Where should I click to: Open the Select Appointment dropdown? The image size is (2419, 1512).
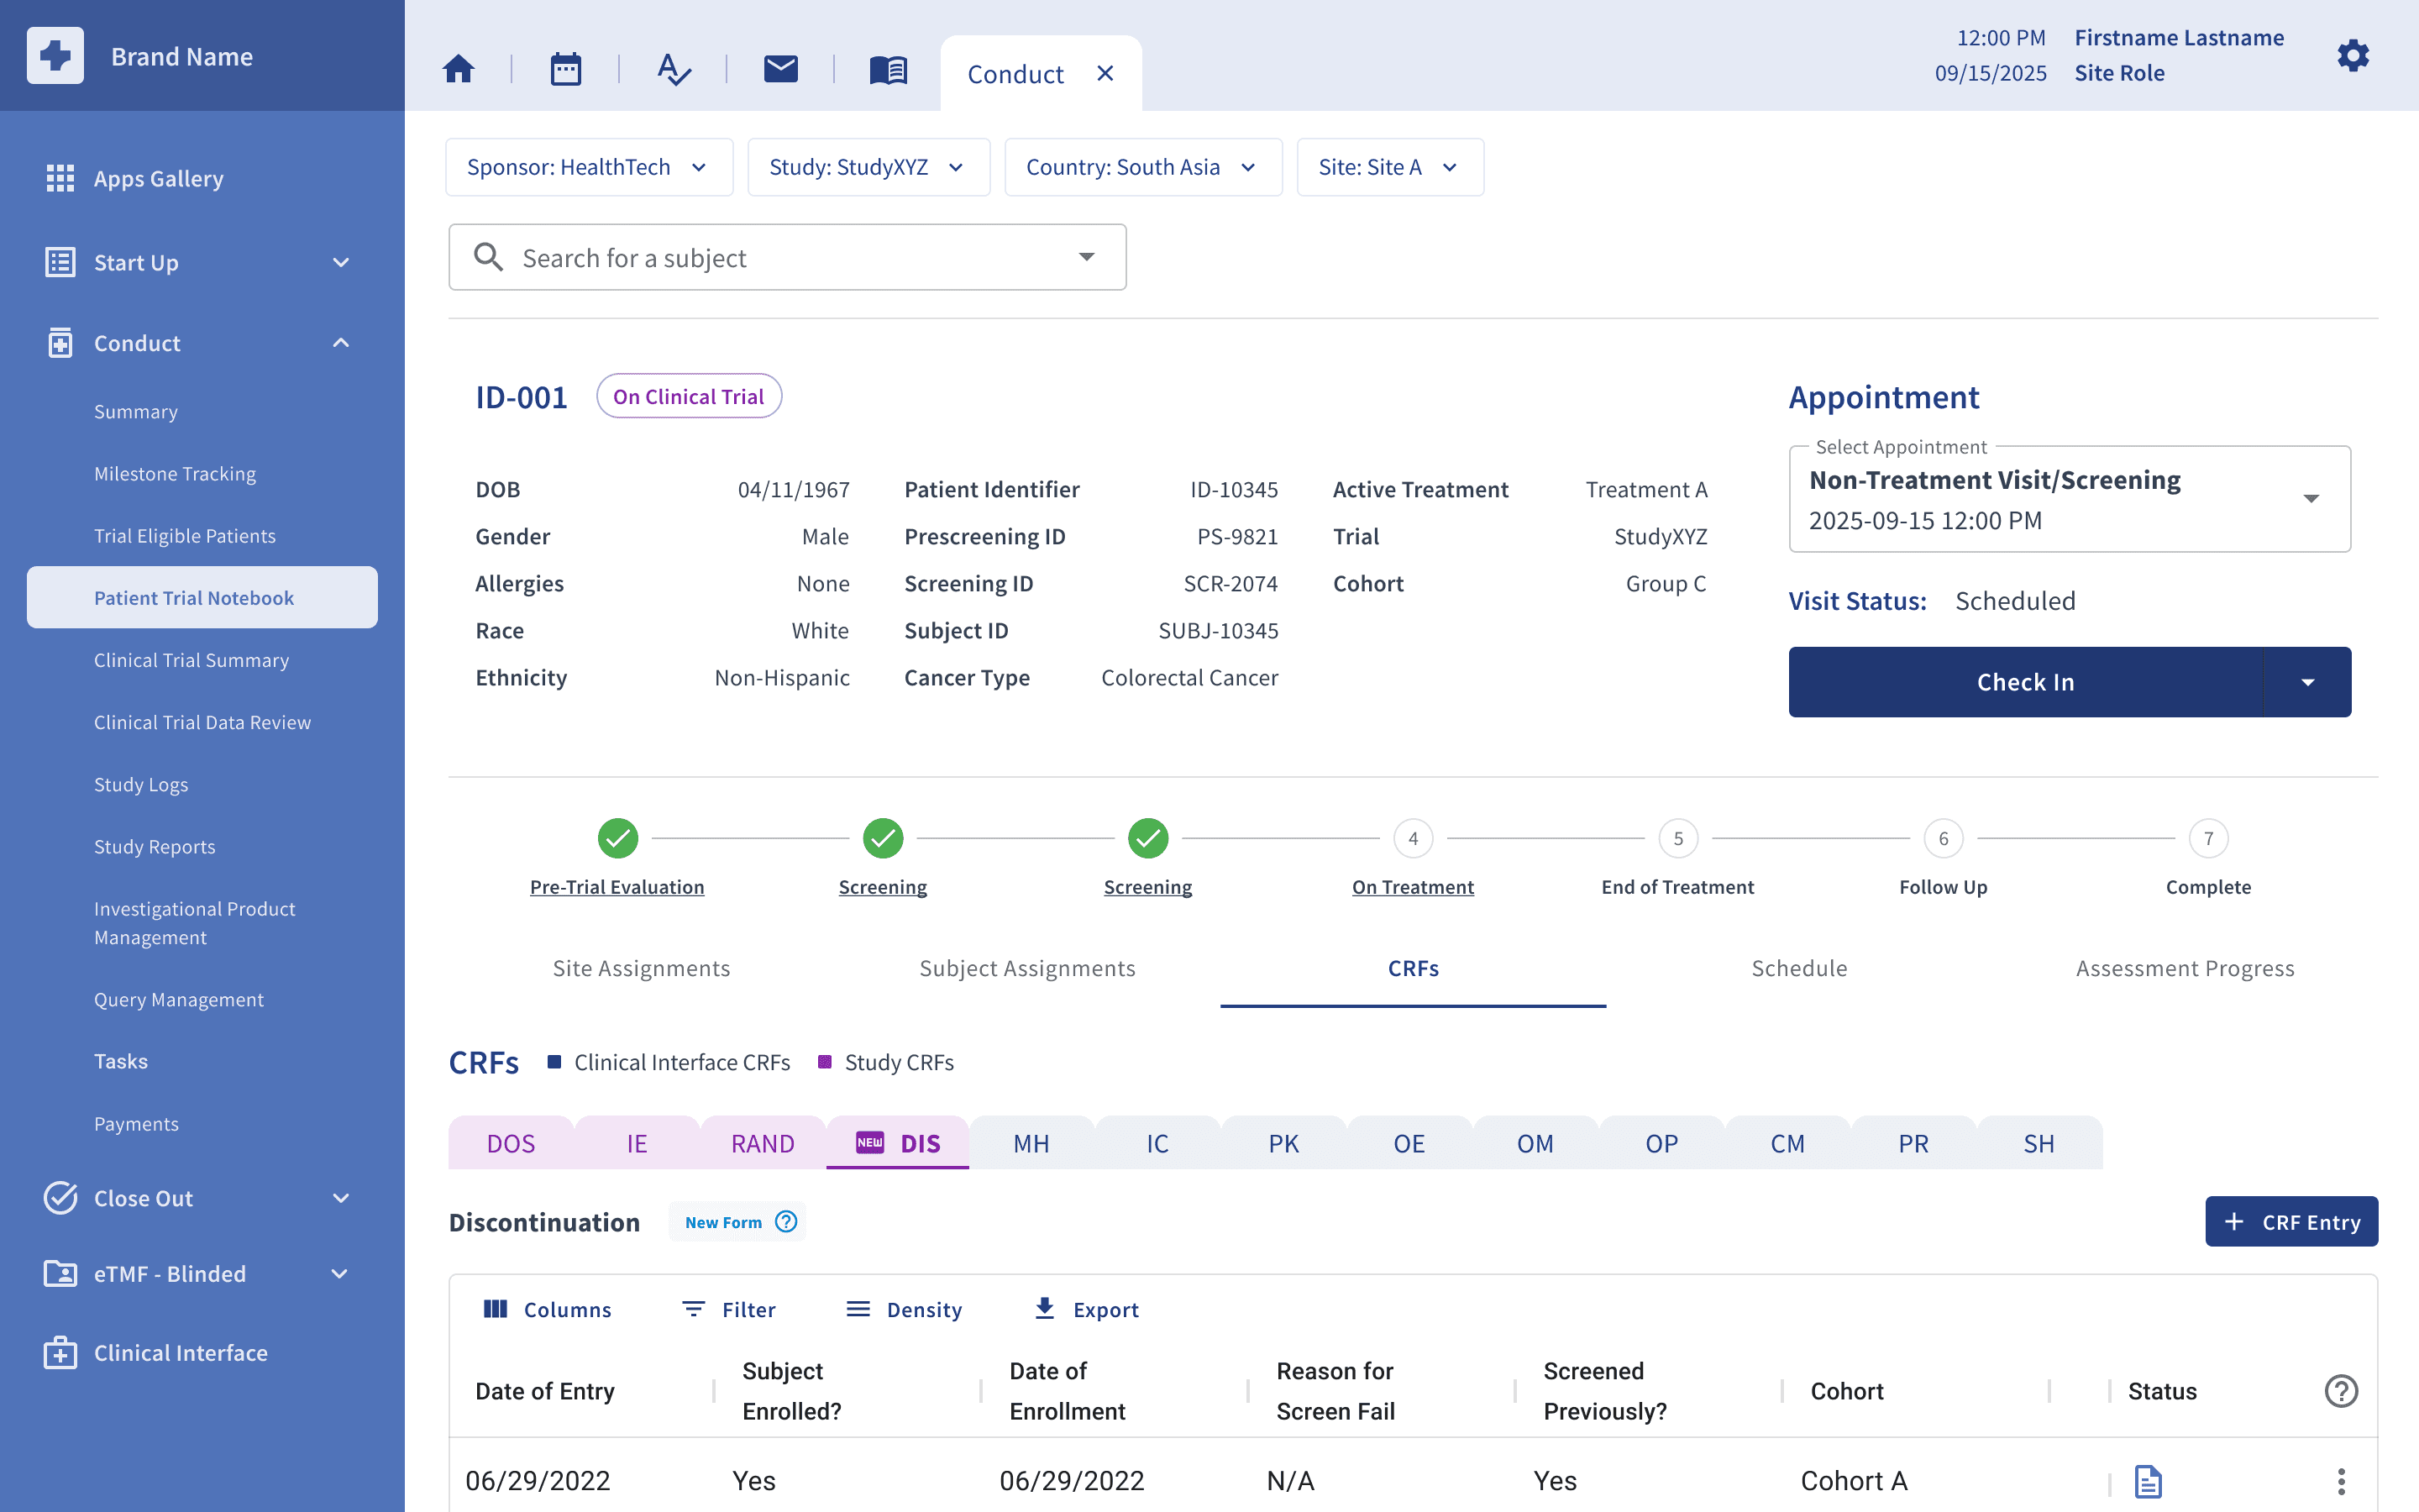[2069, 500]
